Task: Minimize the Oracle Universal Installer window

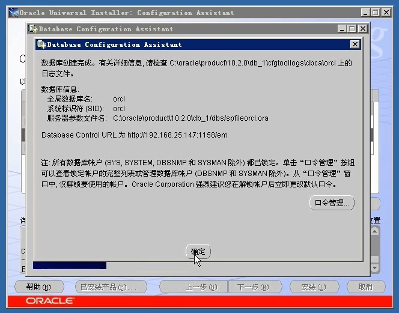Action: [x=365, y=13]
